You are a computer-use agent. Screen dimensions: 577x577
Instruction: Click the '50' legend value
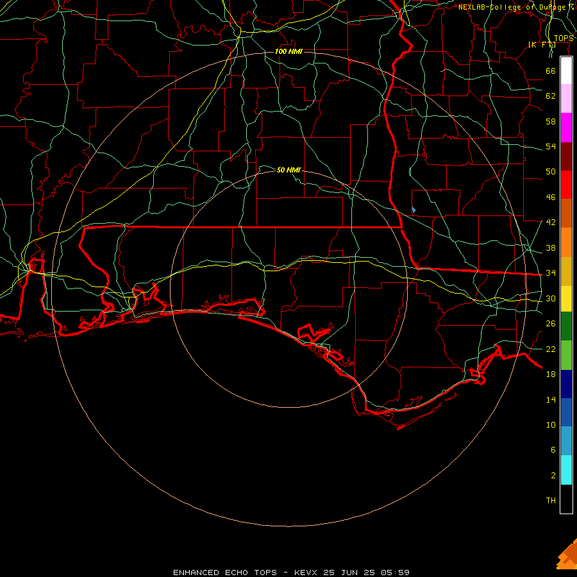(551, 172)
